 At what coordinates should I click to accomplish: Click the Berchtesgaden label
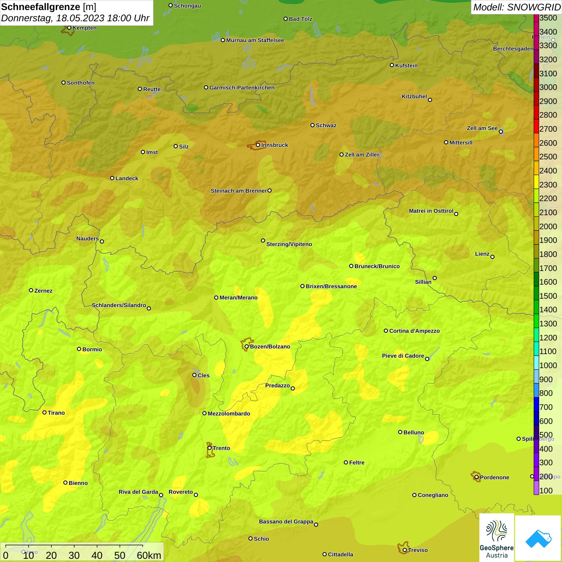coord(513,49)
